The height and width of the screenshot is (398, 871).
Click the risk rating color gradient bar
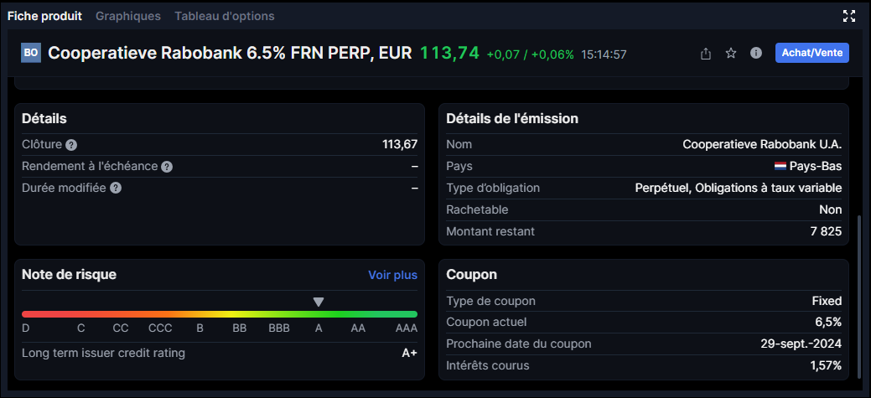pos(220,314)
